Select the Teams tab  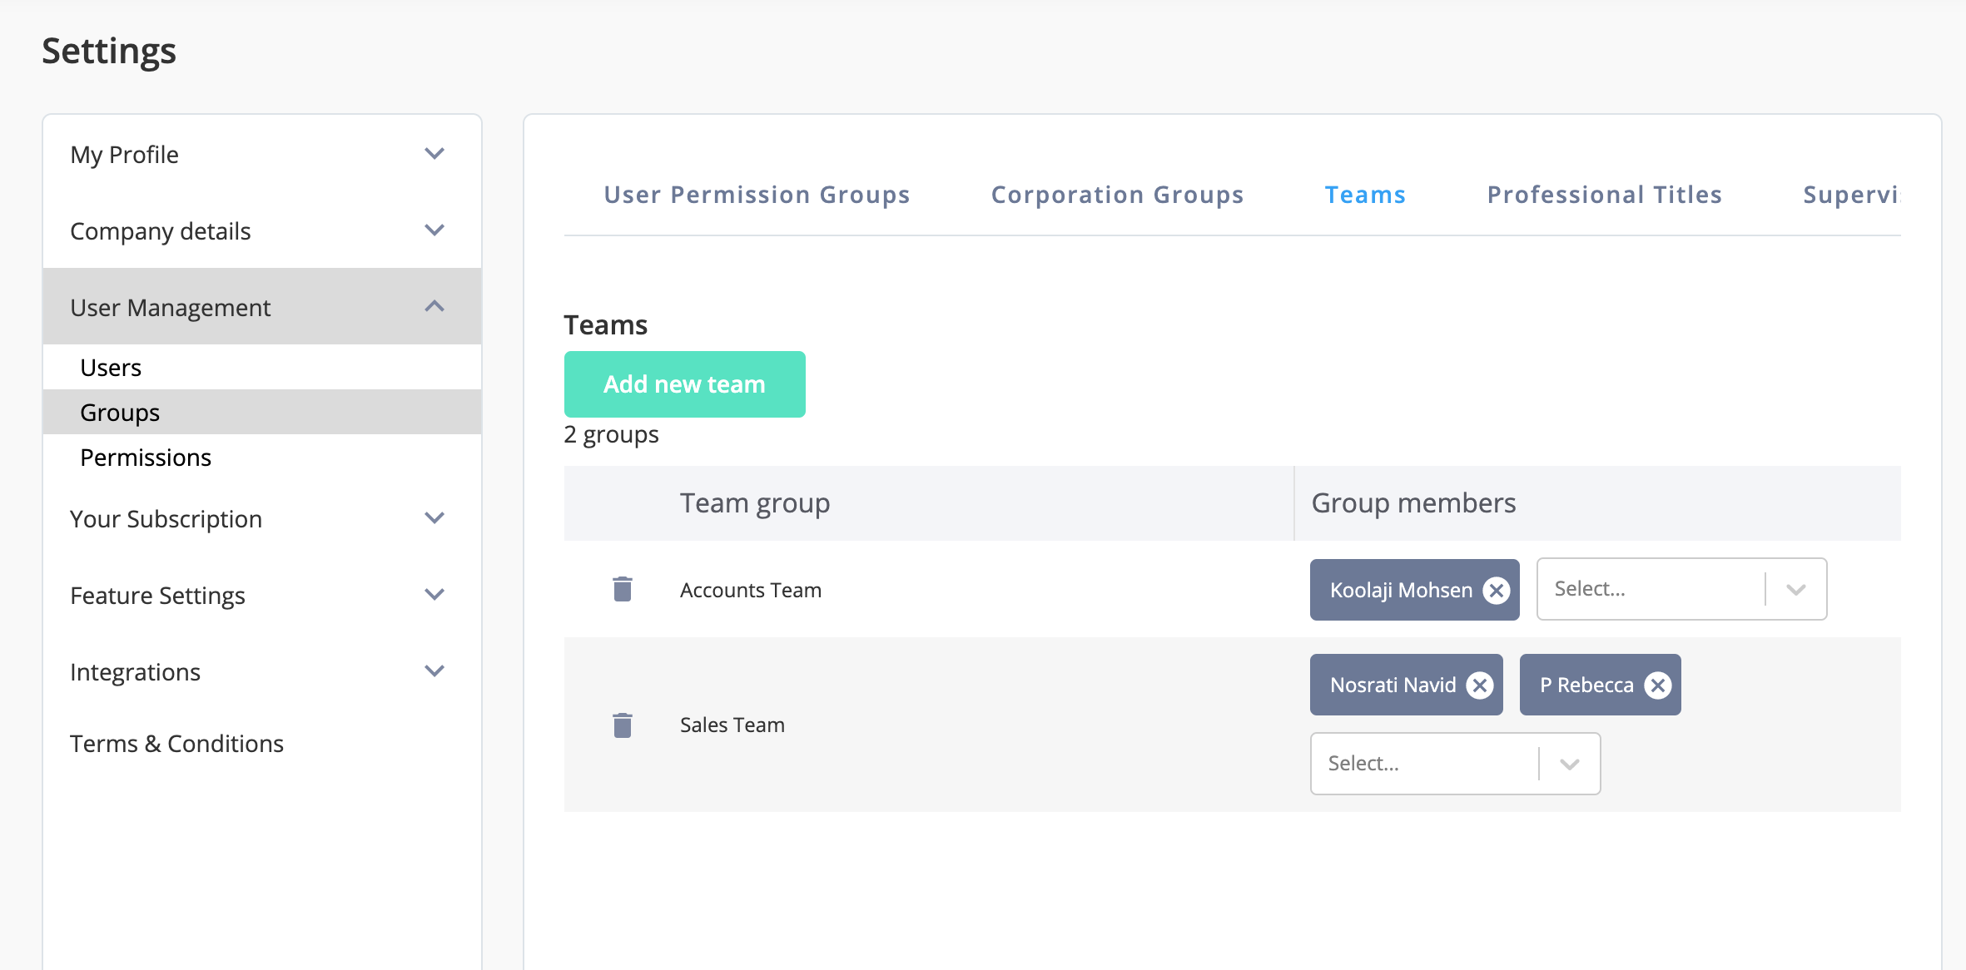coord(1365,195)
